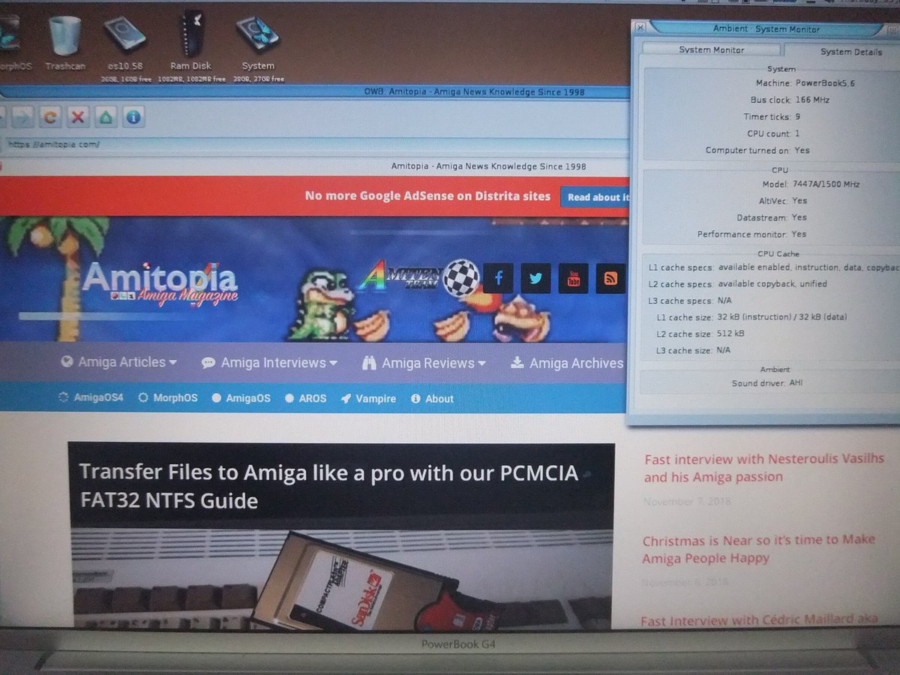Image resolution: width=900 pixels, height=675 pixels.
Task: Click the 'Sound driver: AHI' text
Action: pyautogui.click(x=769, y=383)
